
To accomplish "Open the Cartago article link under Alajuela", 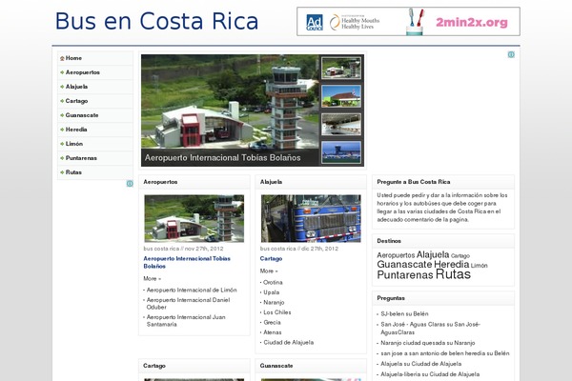I will (x=271, y=259).
